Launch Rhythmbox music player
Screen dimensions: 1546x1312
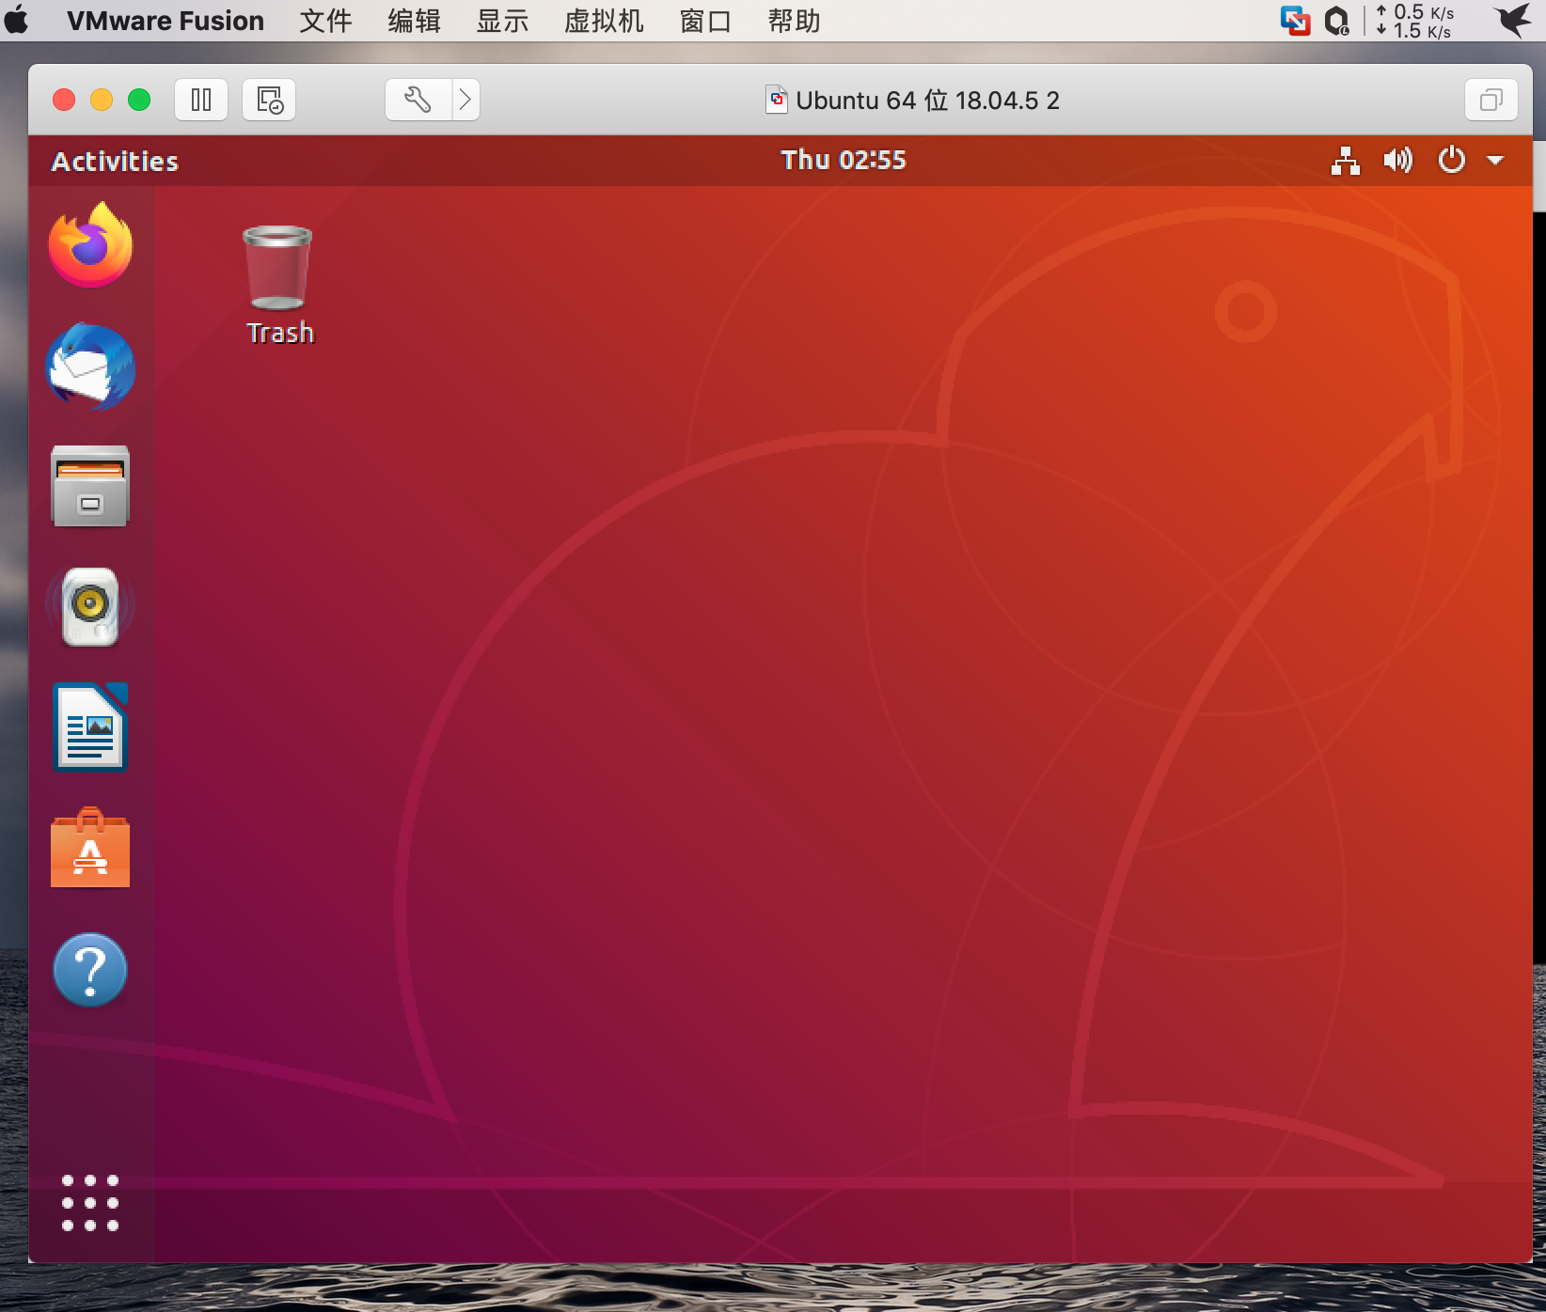[90, 606]
